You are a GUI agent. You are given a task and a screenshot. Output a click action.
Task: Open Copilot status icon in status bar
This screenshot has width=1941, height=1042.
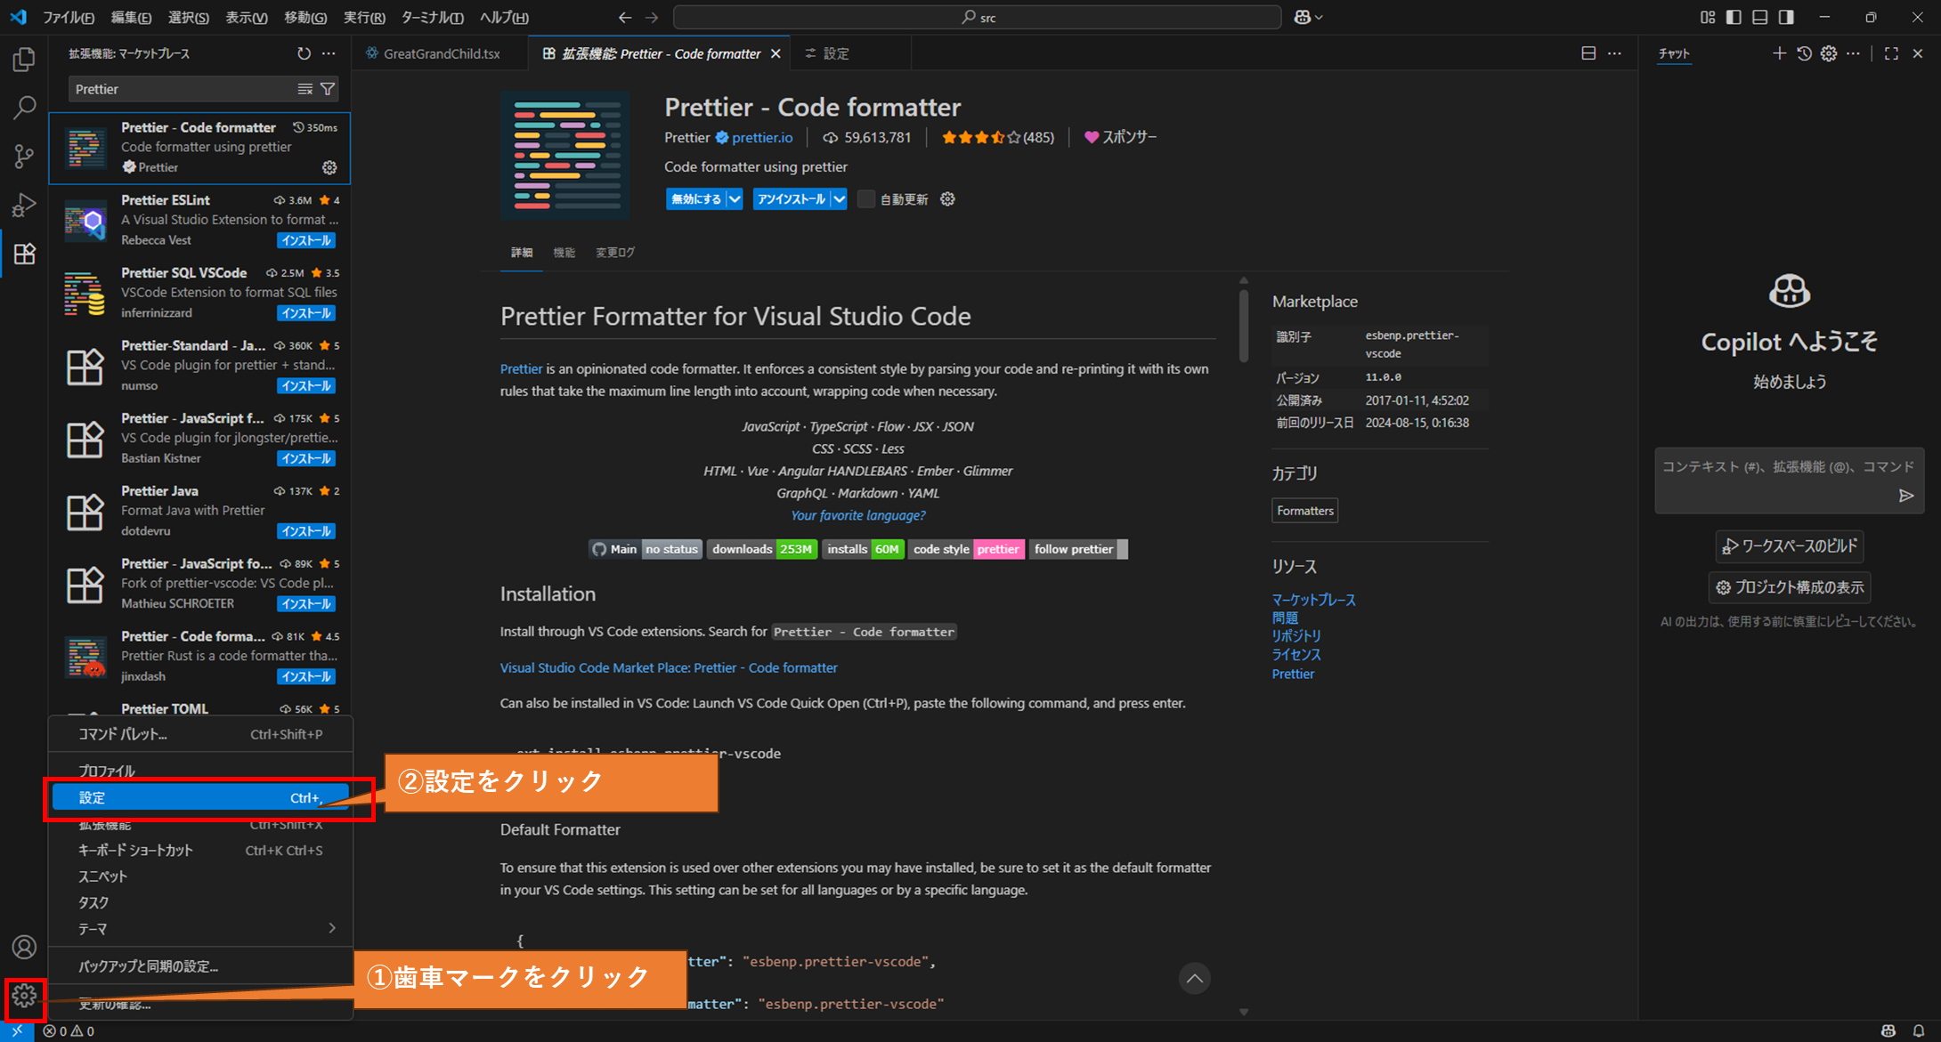[x=1888, y=1031]
